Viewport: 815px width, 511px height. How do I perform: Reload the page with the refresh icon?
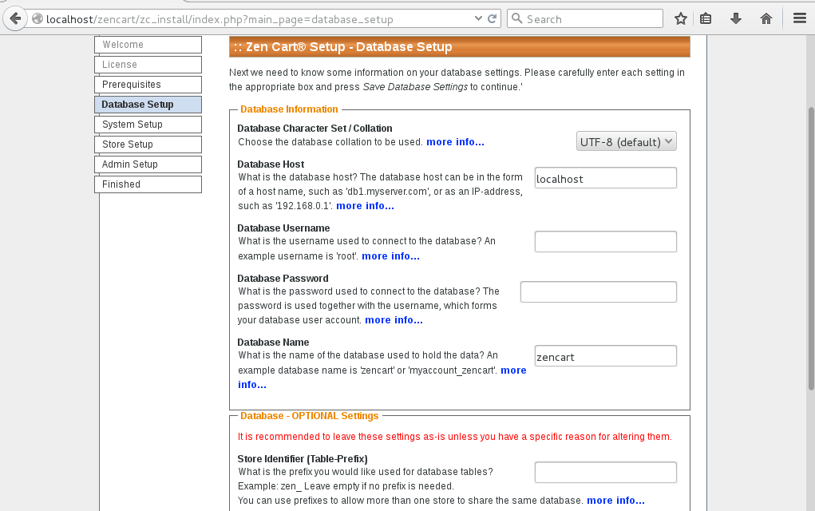click(493, 18)
